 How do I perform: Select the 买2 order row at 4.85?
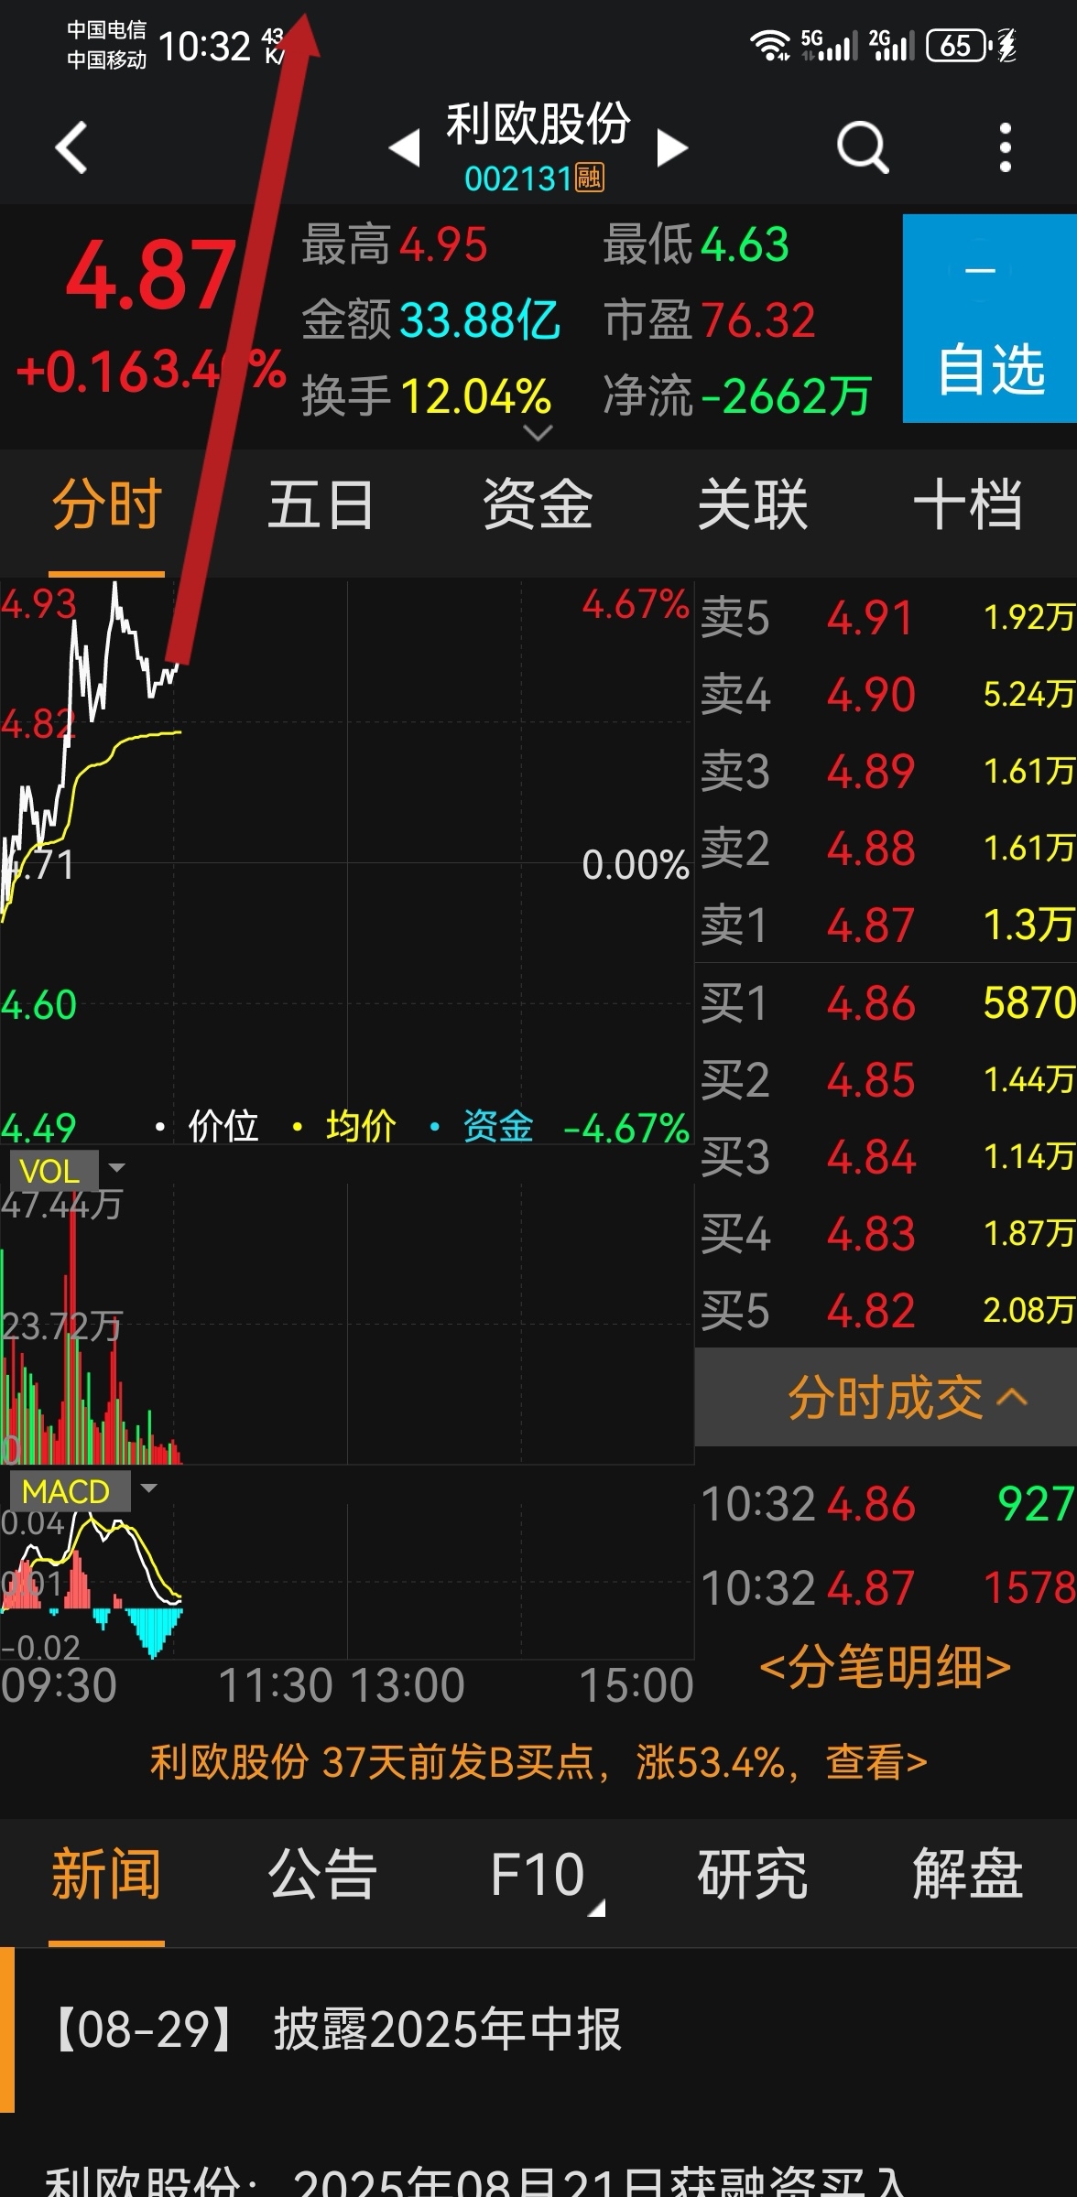click(886, 1080)
